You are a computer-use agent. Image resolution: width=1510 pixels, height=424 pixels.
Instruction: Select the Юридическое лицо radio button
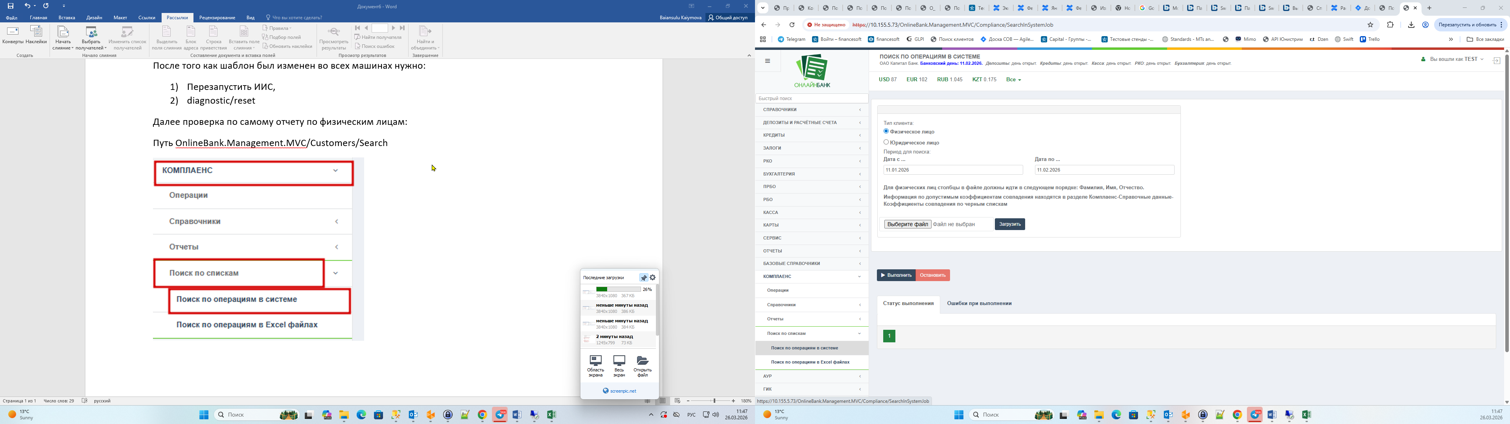pyautogui.click(x=886, y=142)
